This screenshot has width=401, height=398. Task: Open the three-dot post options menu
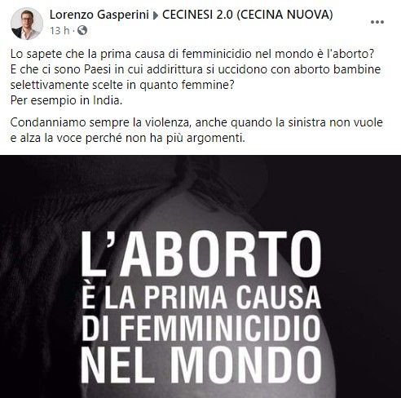(x=377, y=22)
